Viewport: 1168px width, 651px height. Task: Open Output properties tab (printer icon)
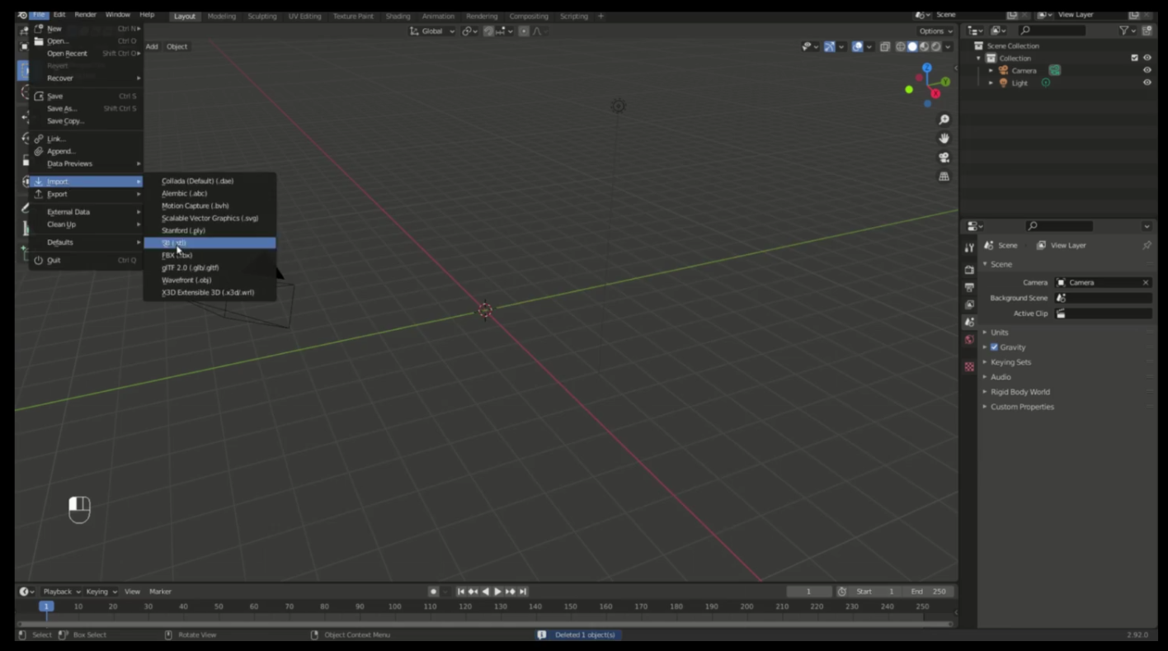pos(969,287)
